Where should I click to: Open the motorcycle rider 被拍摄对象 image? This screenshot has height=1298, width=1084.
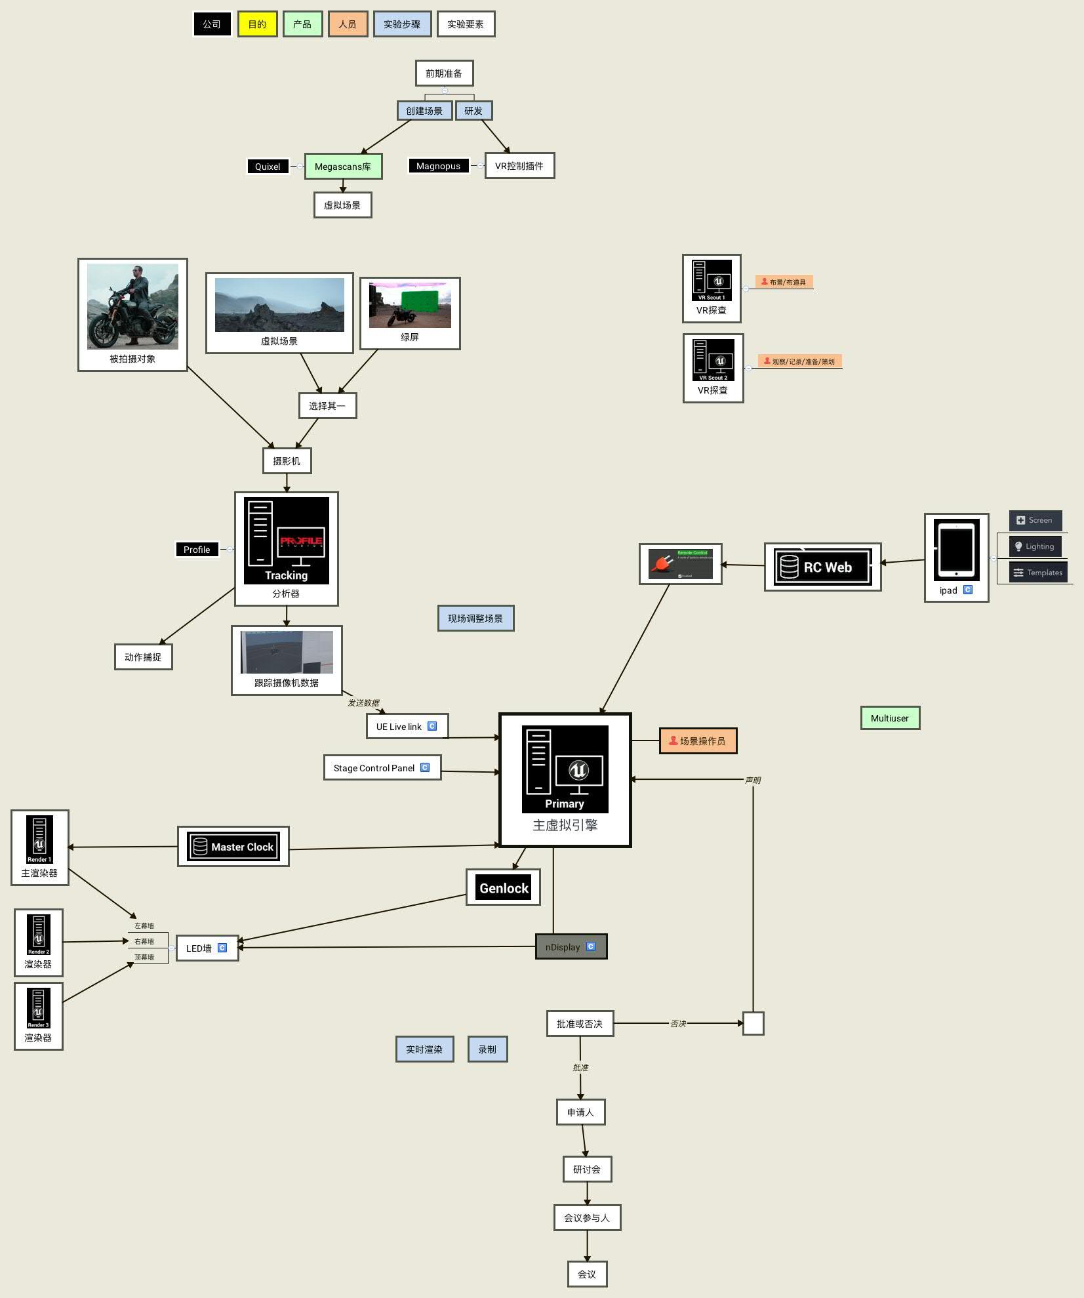132,306
